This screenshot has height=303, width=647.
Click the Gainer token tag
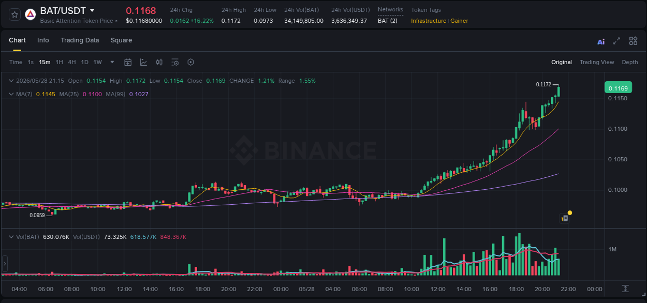(459, 21)
